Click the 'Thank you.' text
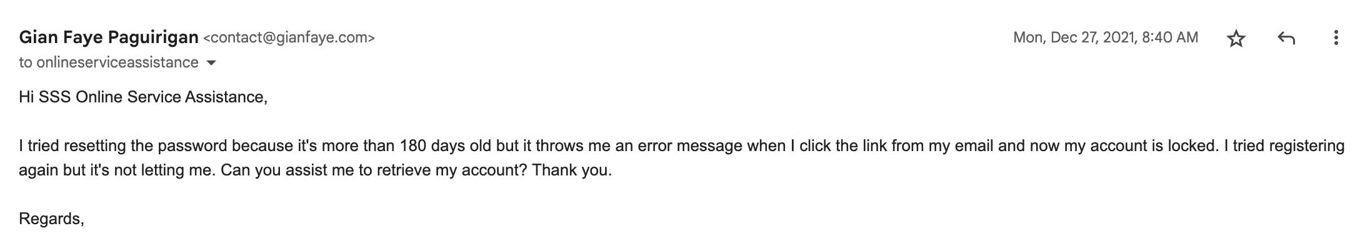This screenshot has width=1360, height=251. (x=572, y=170)
